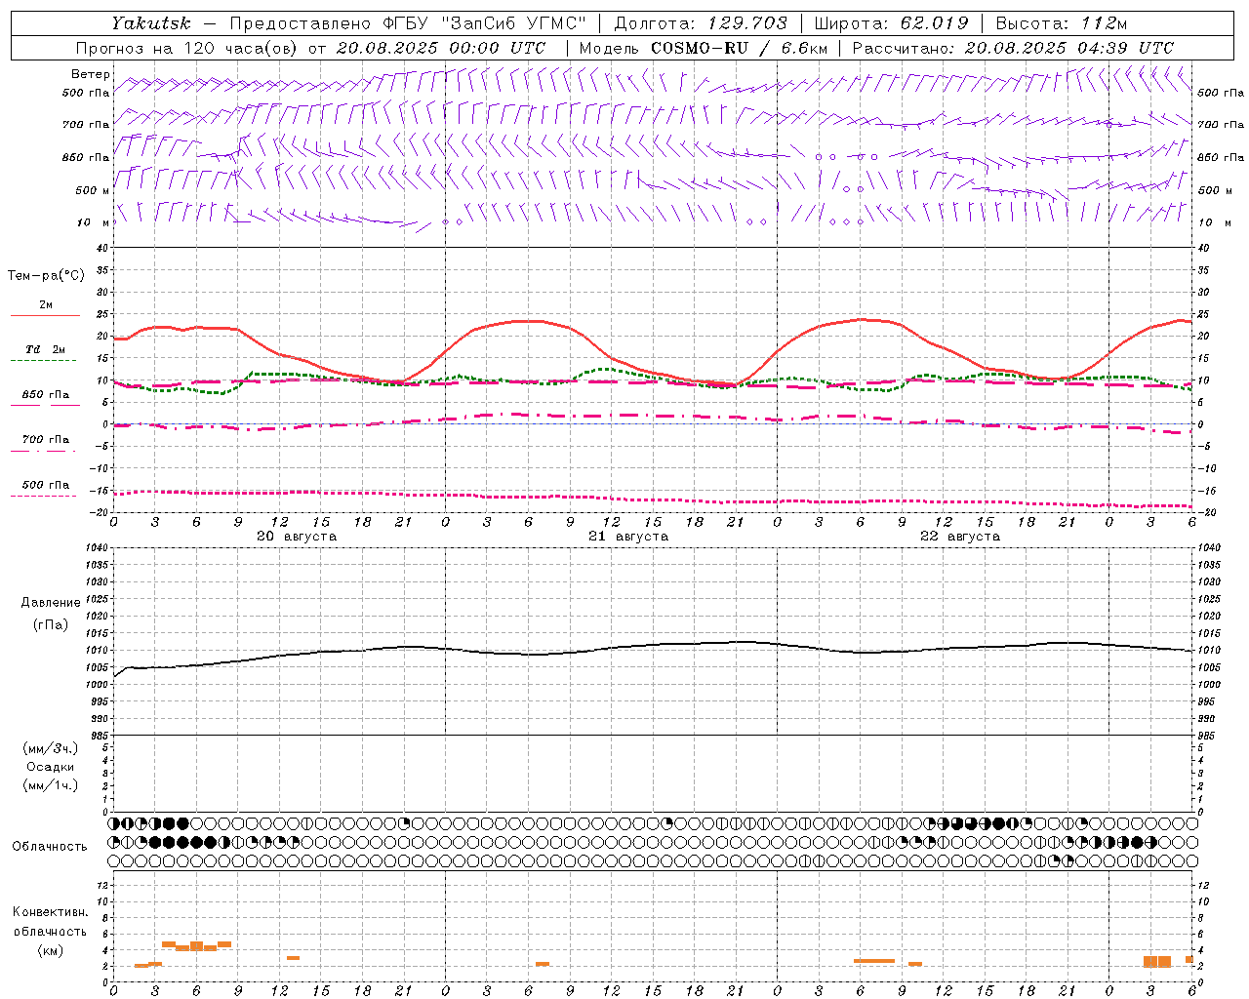
Task: Click the (мм/3ч.) unit label
Action: point(51,748)
